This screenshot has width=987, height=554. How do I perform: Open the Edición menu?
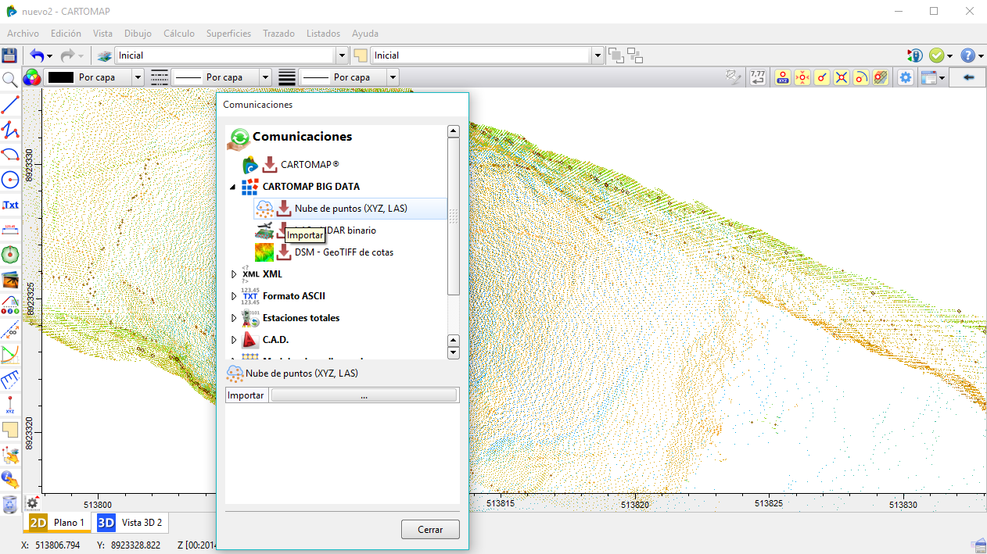click(66, 34)
